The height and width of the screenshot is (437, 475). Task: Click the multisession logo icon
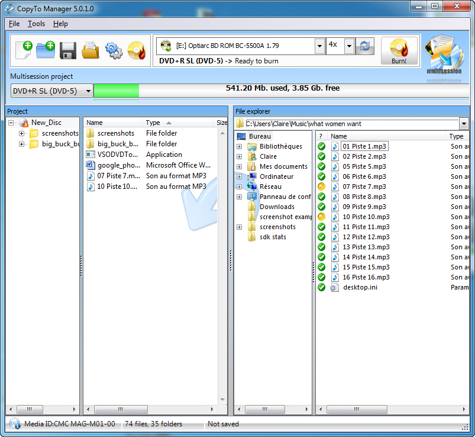pyautogui.click(x=444, y=55)
